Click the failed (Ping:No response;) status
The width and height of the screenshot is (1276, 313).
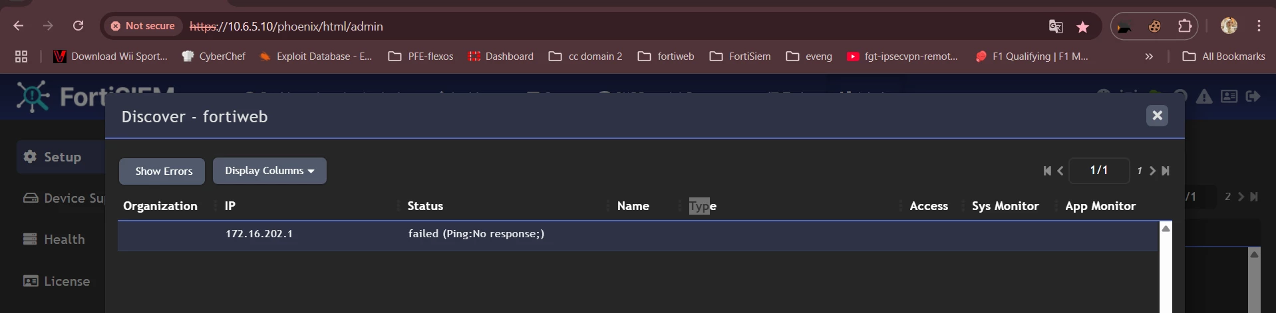point(476,234)
